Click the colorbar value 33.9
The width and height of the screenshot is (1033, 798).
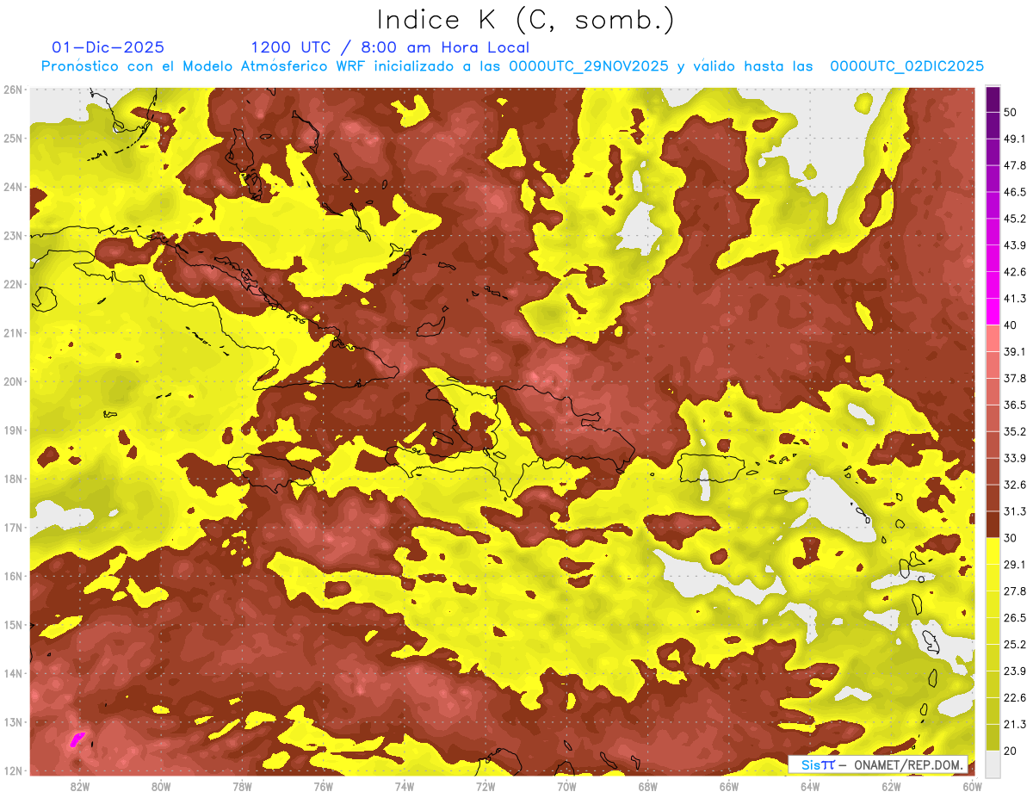[1015, 459]
